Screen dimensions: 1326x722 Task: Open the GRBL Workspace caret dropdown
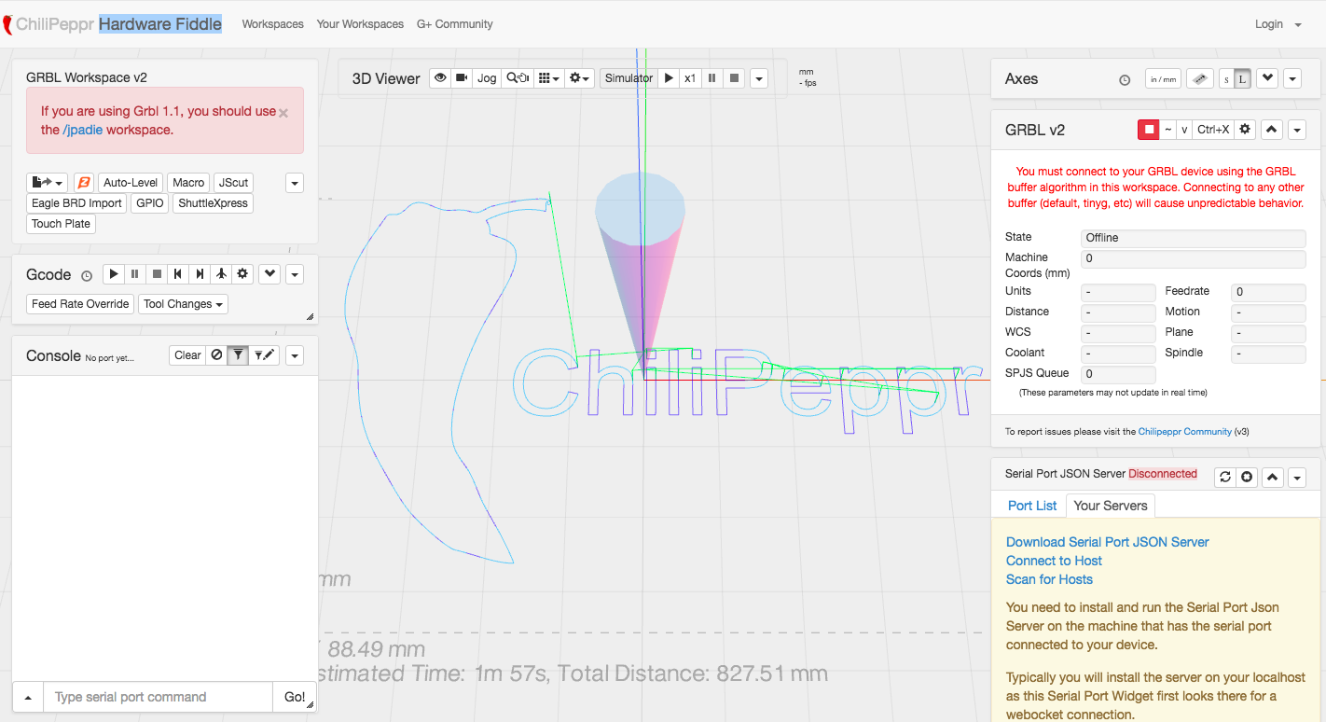(295, 183)
